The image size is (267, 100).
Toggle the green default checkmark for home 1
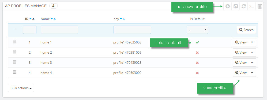click(197, 42)
